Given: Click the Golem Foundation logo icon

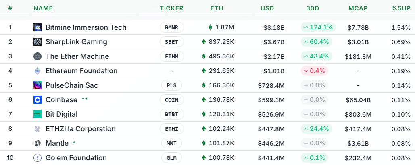Looking at the screenshot, I should click(x=37, y=158).
